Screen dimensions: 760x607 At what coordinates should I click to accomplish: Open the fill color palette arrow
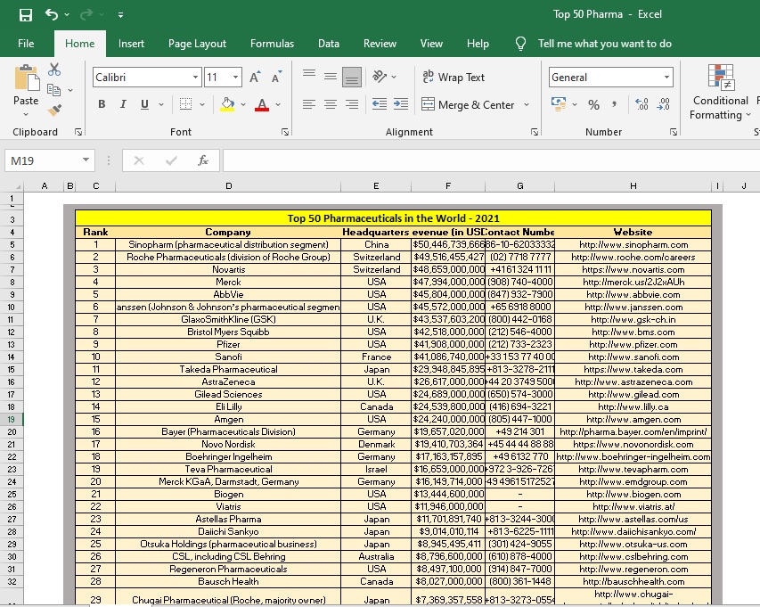click(243, 104)
